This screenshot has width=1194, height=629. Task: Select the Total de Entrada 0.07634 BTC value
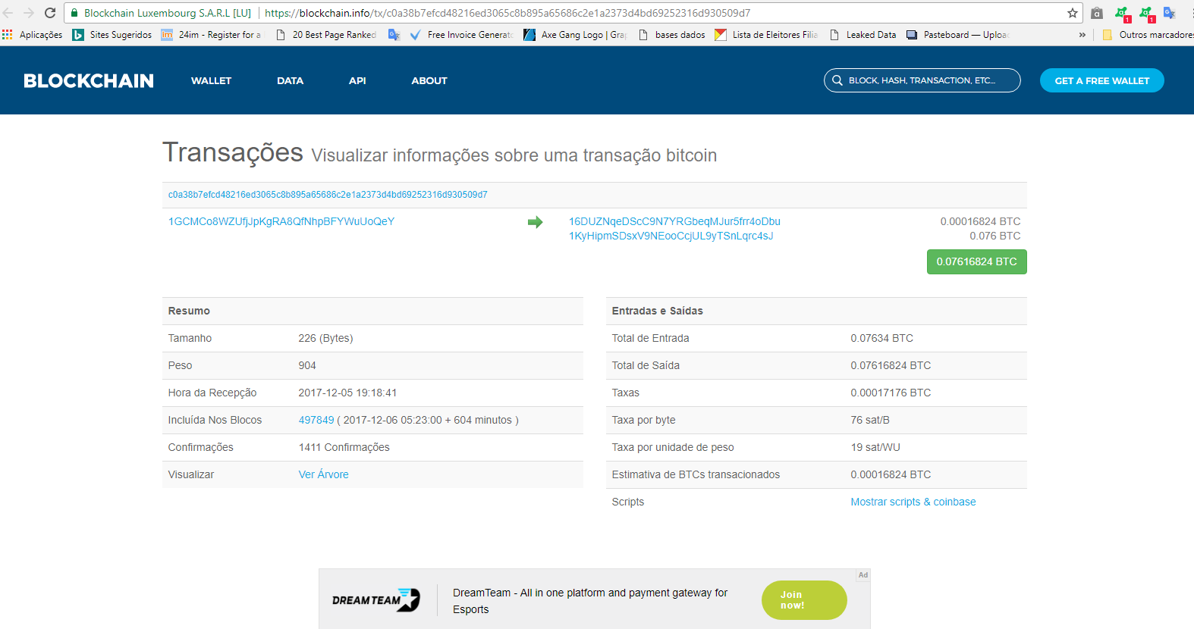(881, 338)
